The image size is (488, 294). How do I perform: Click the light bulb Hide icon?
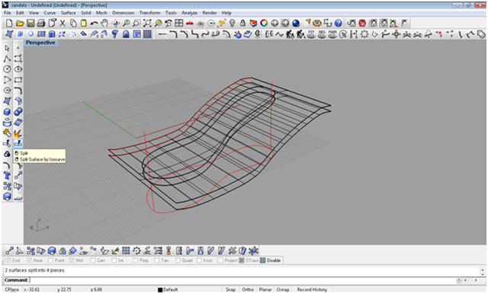(232, 23)
